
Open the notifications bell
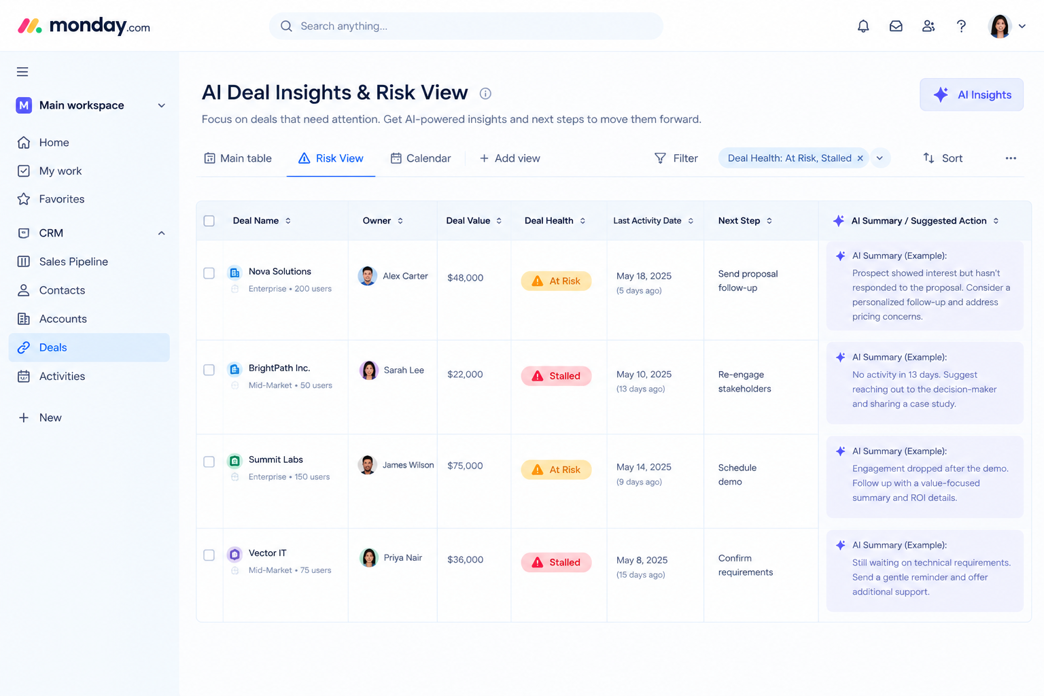click(x=863, y=27)
